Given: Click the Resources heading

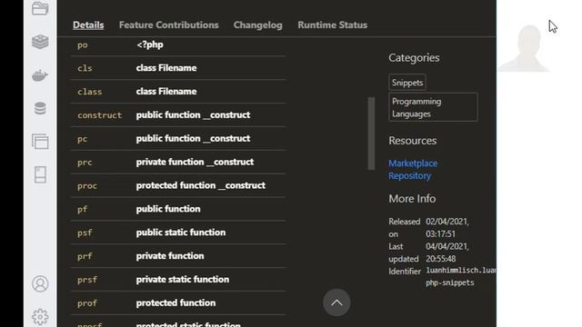Looking at the screenshot, I should coord(412,141).
